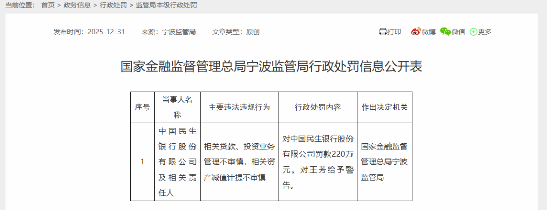Click the 打印 text label
547x210 pixels.
[394, 32]
